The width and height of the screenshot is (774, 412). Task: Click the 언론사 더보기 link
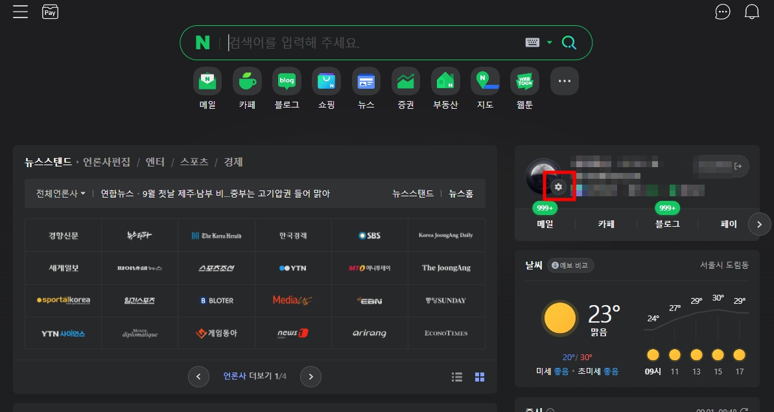[x=255, y=376]
